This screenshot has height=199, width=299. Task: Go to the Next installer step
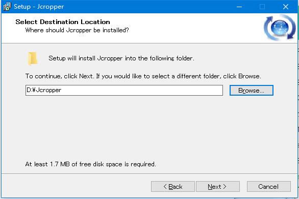click(x=218, y=186)
